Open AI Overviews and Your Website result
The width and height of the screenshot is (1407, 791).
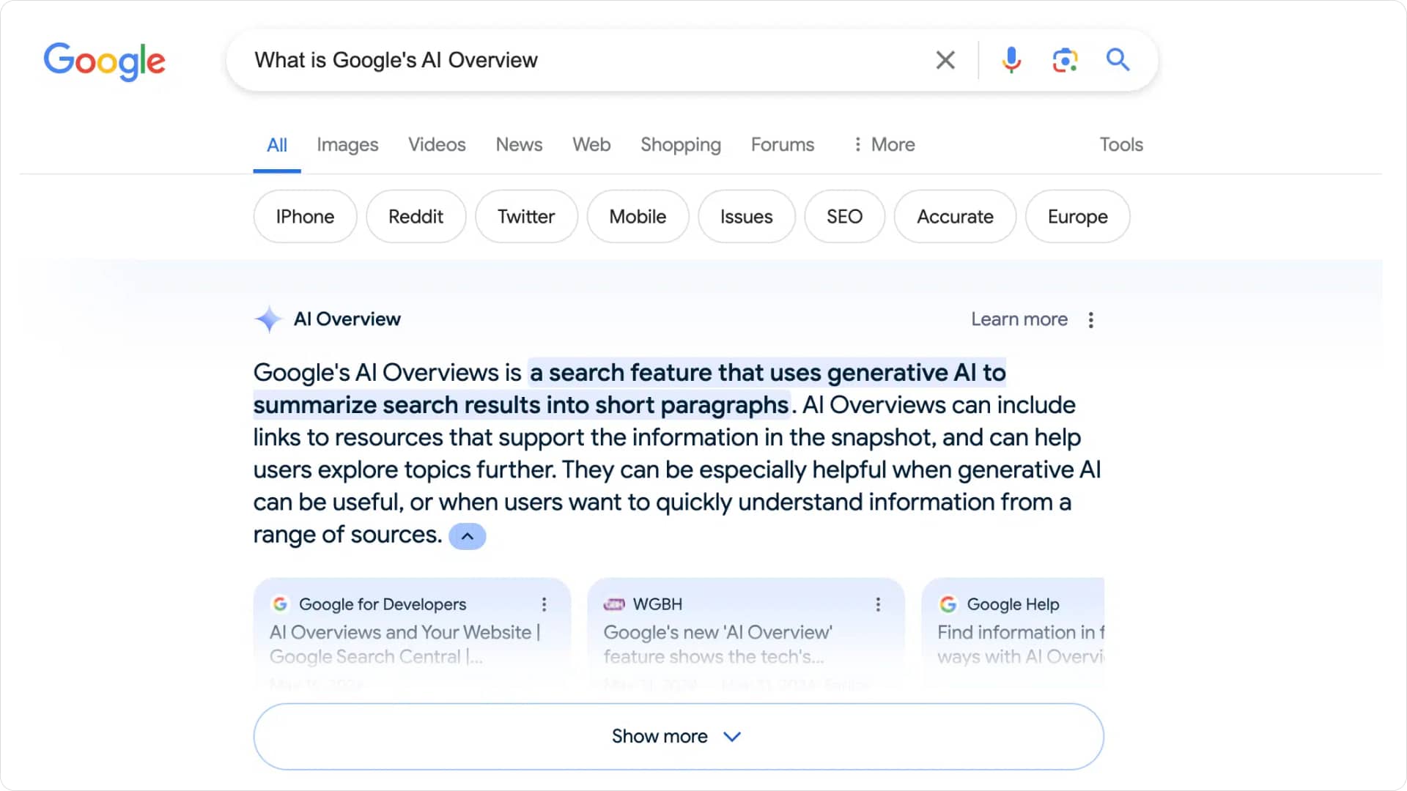pos(405,644)
